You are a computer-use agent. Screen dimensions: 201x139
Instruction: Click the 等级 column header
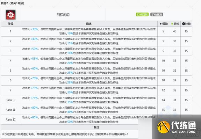click(10, 24)
